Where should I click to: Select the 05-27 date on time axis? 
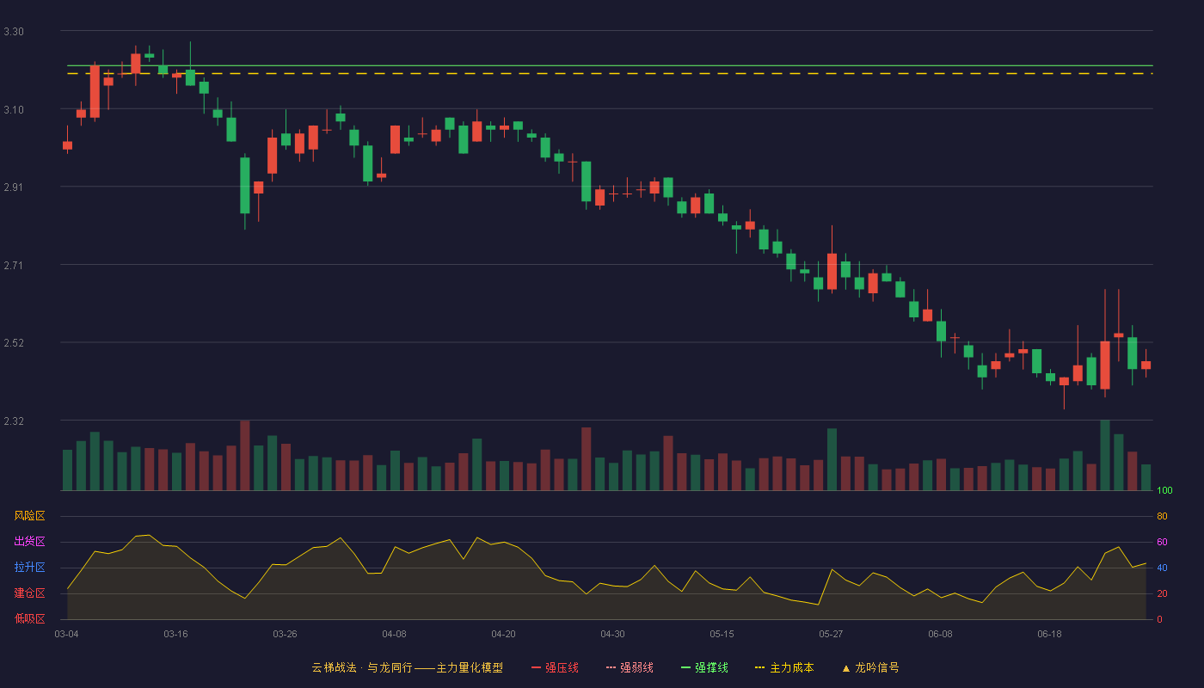tap(831, 634)
